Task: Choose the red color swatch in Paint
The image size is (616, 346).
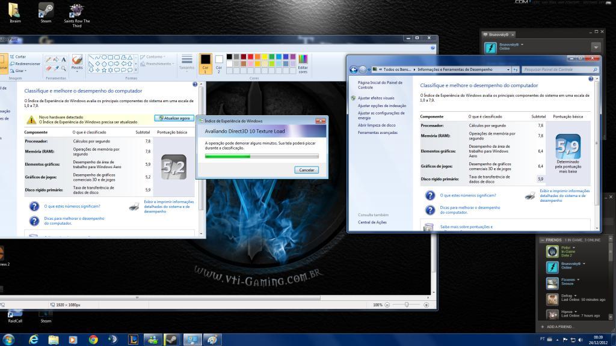Action: 250,57
